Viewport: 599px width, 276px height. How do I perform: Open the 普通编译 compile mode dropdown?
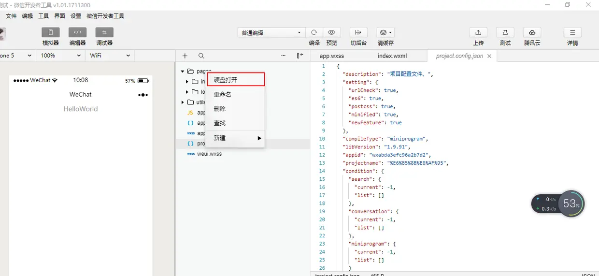tap(271, 32)
